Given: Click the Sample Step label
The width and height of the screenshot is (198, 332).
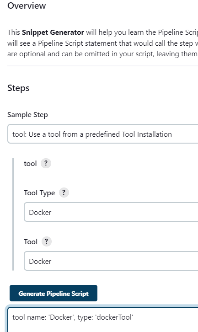Looking at the screenshot, I should 27,114.
